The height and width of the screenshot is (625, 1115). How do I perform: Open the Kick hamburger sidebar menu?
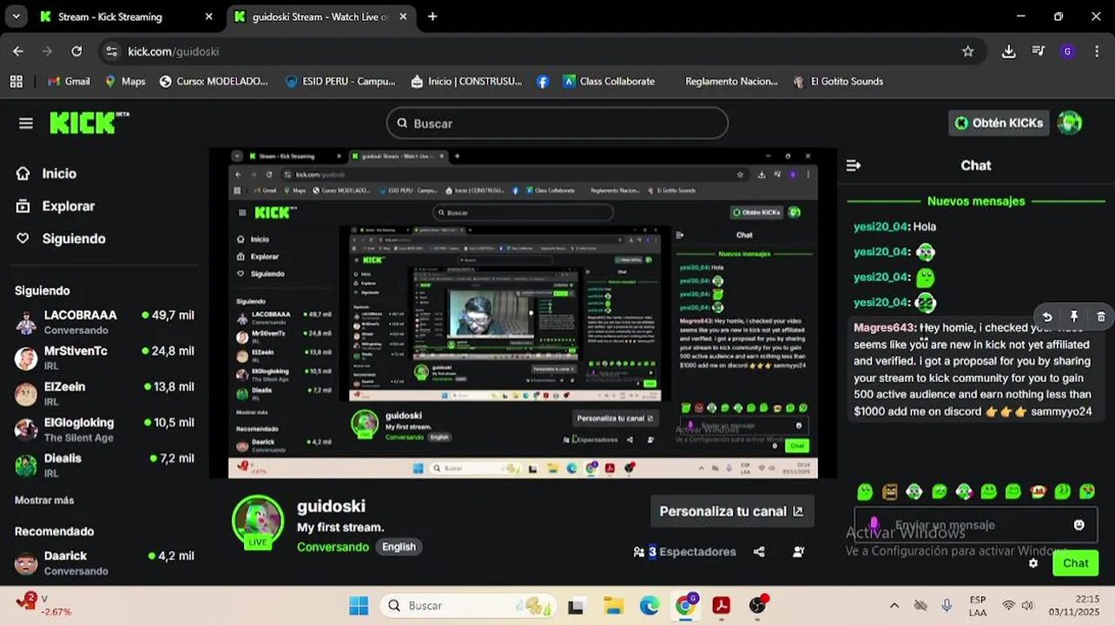pos(26,123)
